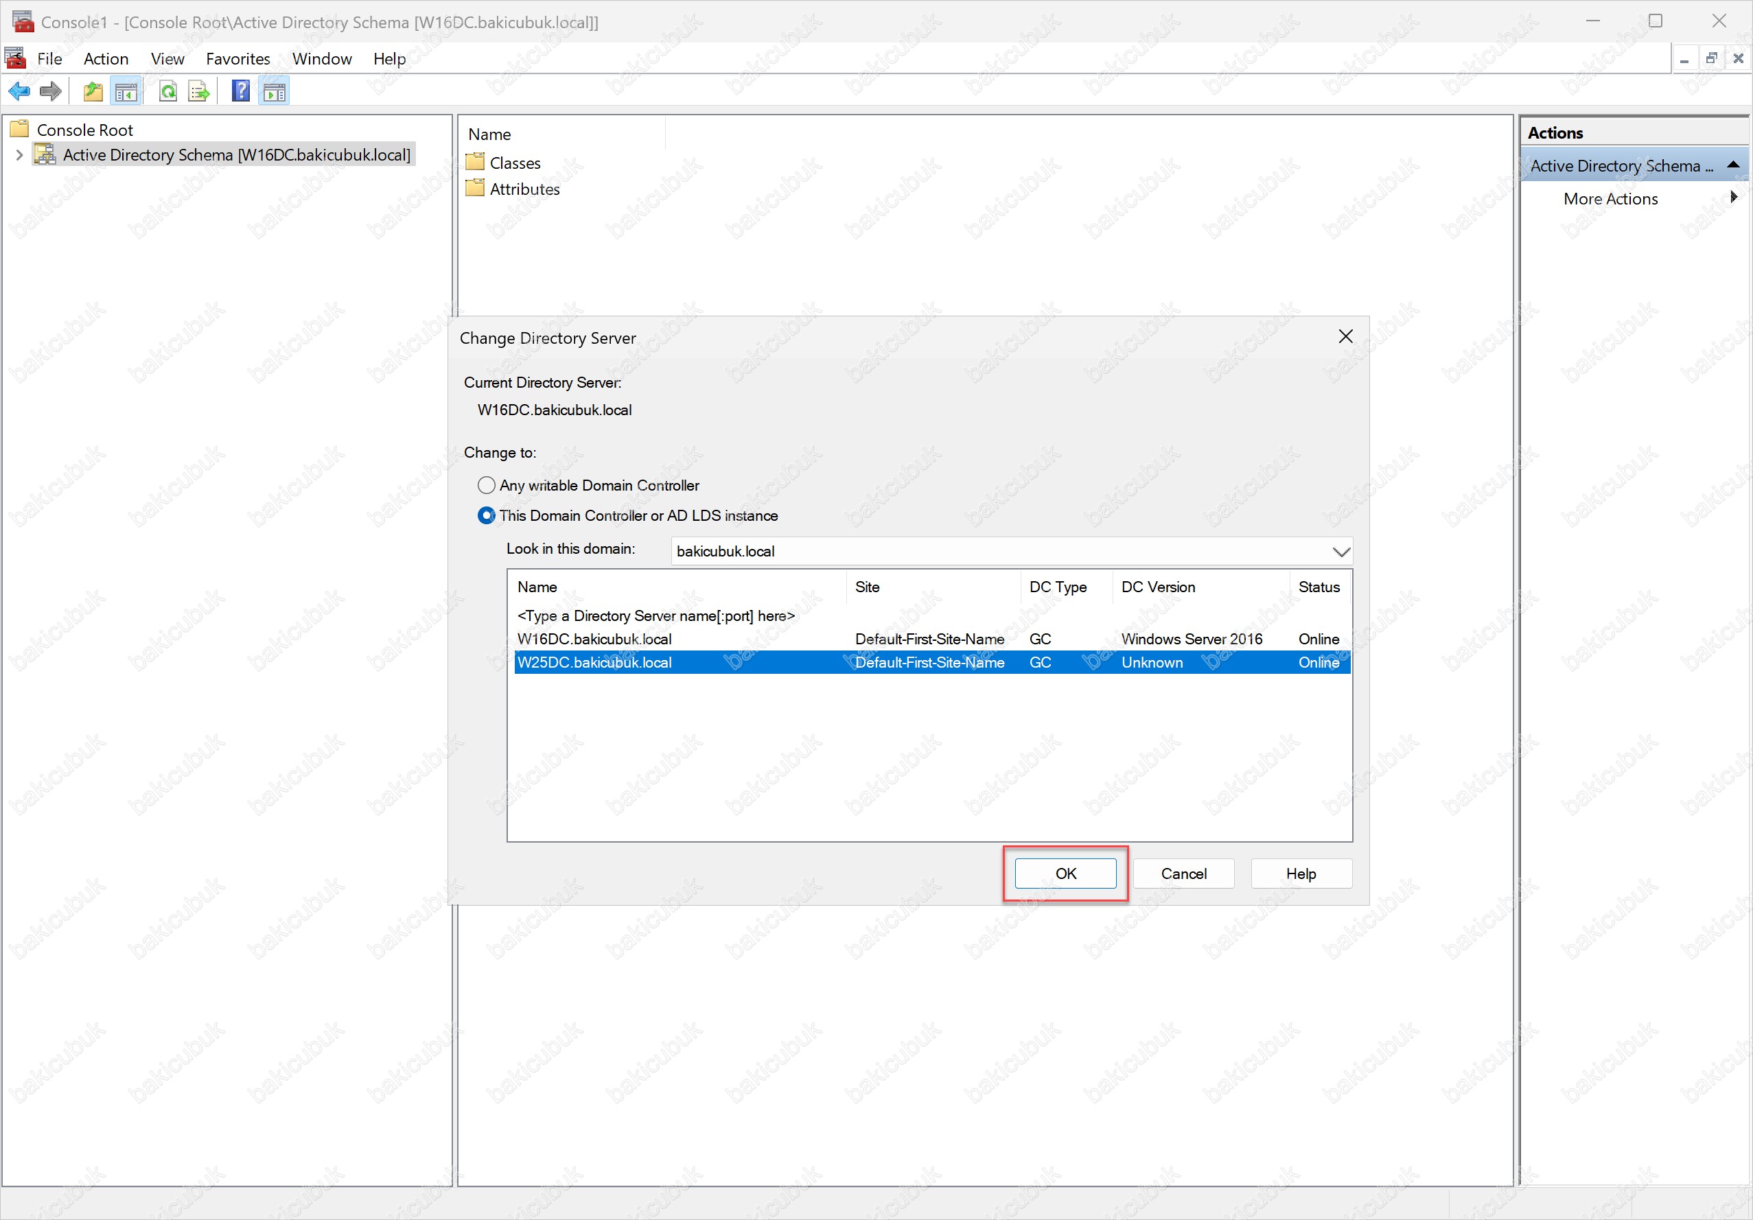
Task: Open the File menu
Action: (49, 59)
